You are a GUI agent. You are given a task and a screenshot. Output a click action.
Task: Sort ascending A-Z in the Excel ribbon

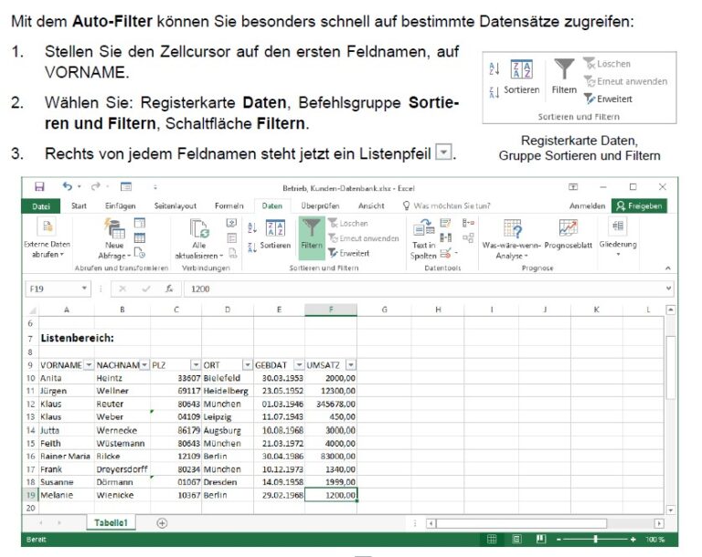252,227
